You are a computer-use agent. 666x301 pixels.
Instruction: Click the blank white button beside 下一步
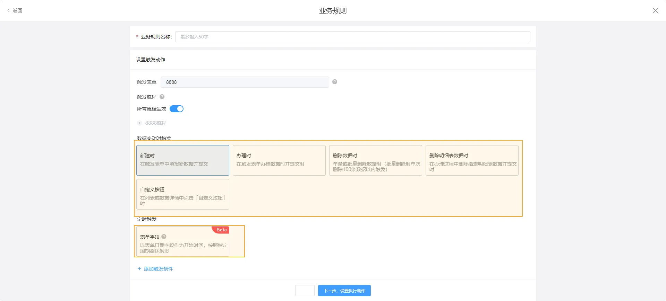coord(305,291)
